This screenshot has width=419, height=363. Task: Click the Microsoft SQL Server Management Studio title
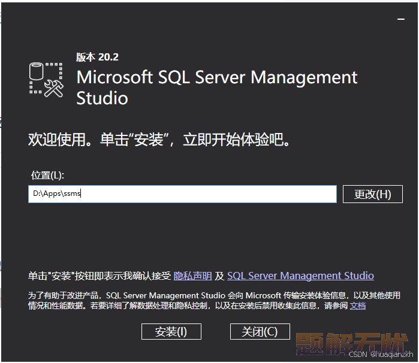[217, 87]
